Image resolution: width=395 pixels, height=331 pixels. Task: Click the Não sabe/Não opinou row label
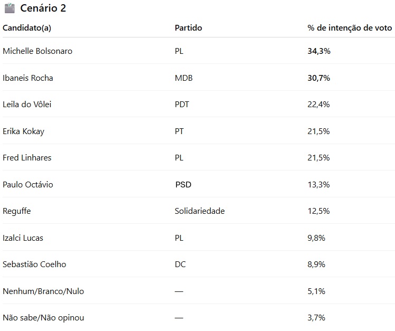click(43, 318)
